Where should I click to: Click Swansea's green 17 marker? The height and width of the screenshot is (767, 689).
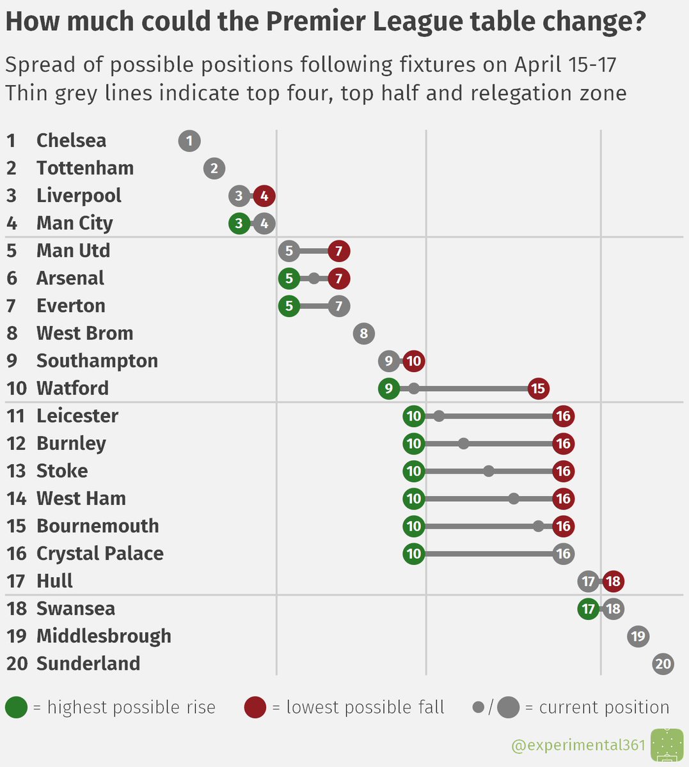click(588, 608)
